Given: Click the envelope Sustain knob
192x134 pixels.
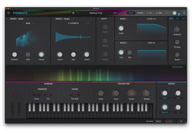Looking at the screenshot, I should [132, 93].
